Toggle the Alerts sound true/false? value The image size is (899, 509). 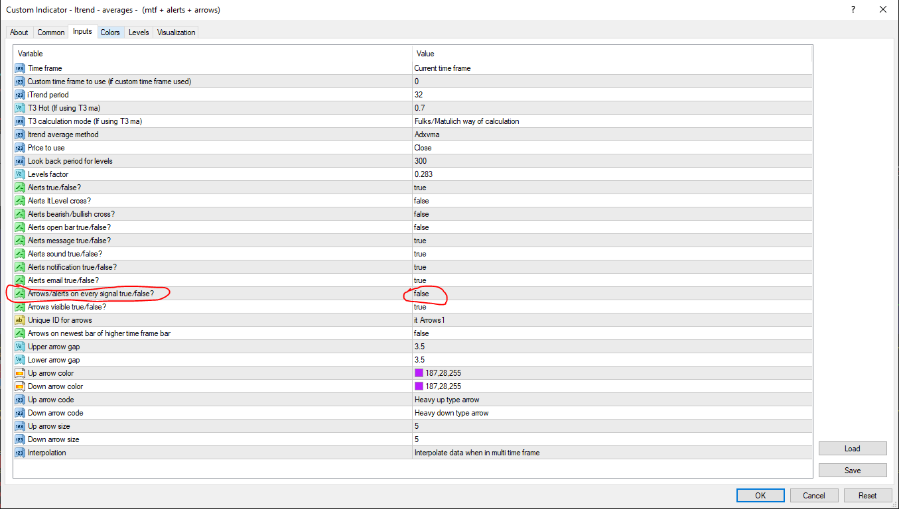pos(420,254)
